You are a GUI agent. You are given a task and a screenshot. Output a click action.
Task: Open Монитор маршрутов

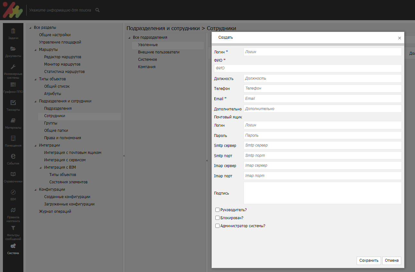pos(62,64)
